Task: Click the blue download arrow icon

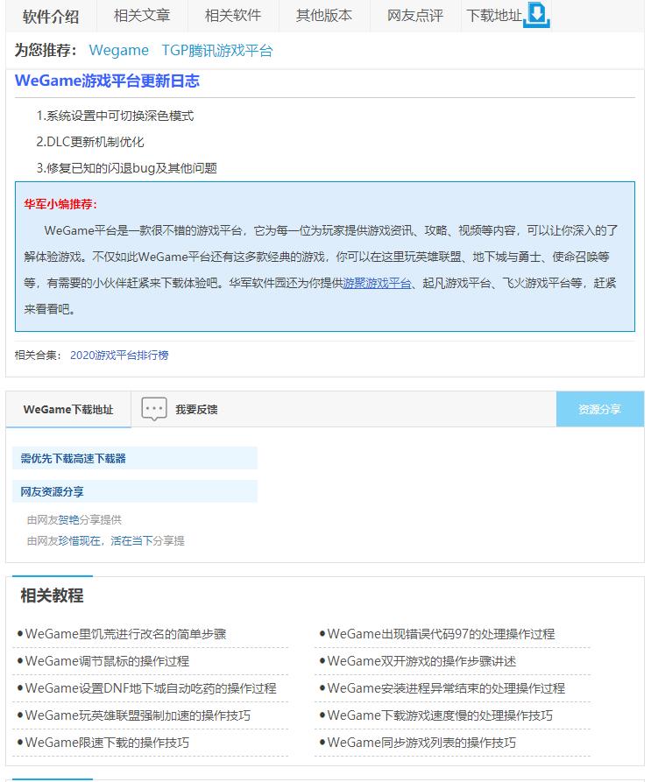Action: point(536,15)
